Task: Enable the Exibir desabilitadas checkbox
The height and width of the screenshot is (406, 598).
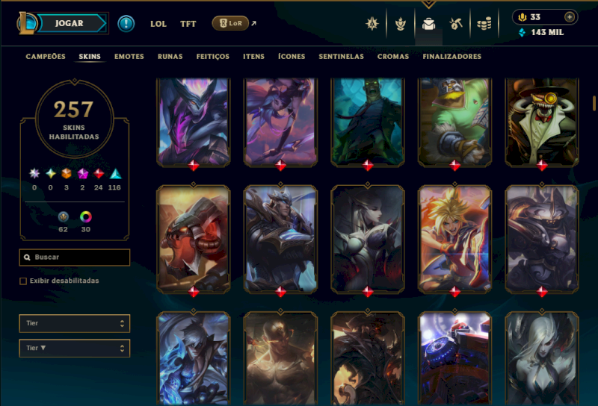Action: [23, 281]
